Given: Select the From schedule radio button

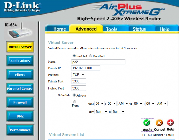Looking at the screenshot, I should pyautogui.click(x=74, y=101).
